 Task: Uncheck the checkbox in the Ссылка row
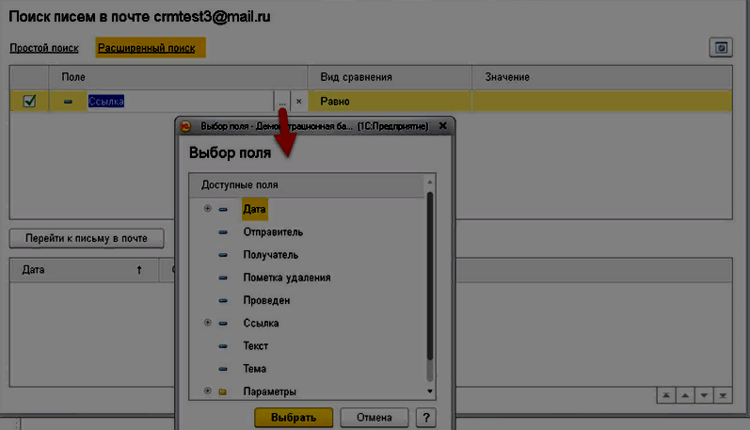[x=29, y=102]
